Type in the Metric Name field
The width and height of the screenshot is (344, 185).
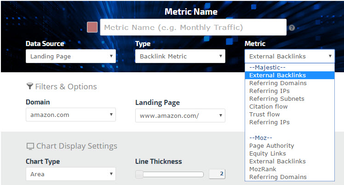pyautogui.click(x=193, y=27)
